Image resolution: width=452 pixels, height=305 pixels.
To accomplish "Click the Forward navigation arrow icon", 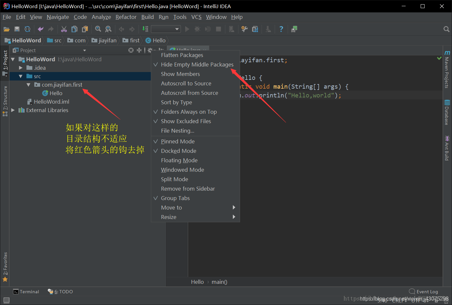I will [x=132, y=29].
